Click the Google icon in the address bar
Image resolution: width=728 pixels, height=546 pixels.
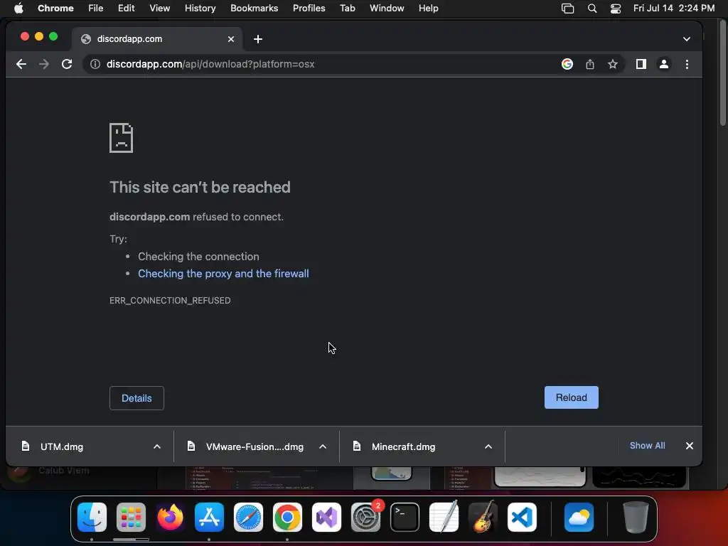pyautogui.click(x=567, y=64)
